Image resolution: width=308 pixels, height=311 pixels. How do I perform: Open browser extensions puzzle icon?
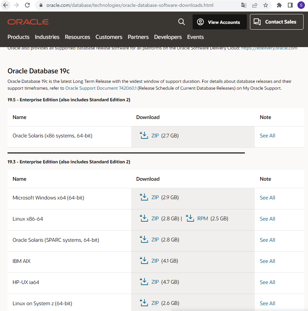click(279, 5)
